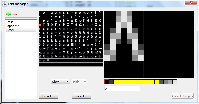The image size is (199, 104).
Task: Select the Japanese font in the list
Action: (x=21, y=26)
